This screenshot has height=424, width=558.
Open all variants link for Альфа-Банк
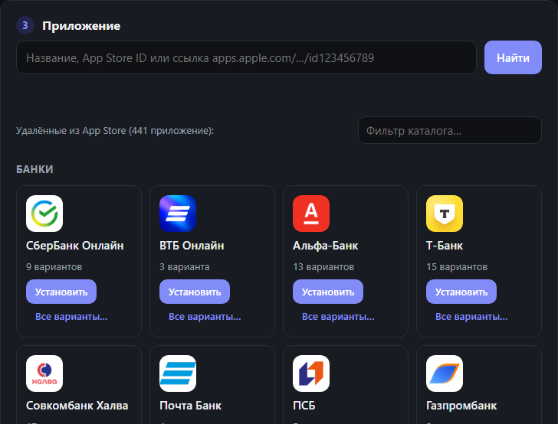[x=338, y=317]
